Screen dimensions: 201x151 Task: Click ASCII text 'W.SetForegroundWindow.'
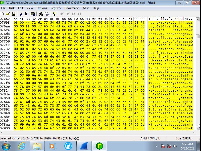pos(171,68)
